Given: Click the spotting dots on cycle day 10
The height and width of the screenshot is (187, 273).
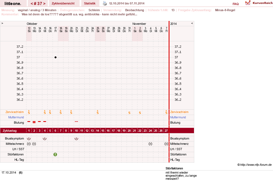Looking at the screenshot, I should [77, 121].
